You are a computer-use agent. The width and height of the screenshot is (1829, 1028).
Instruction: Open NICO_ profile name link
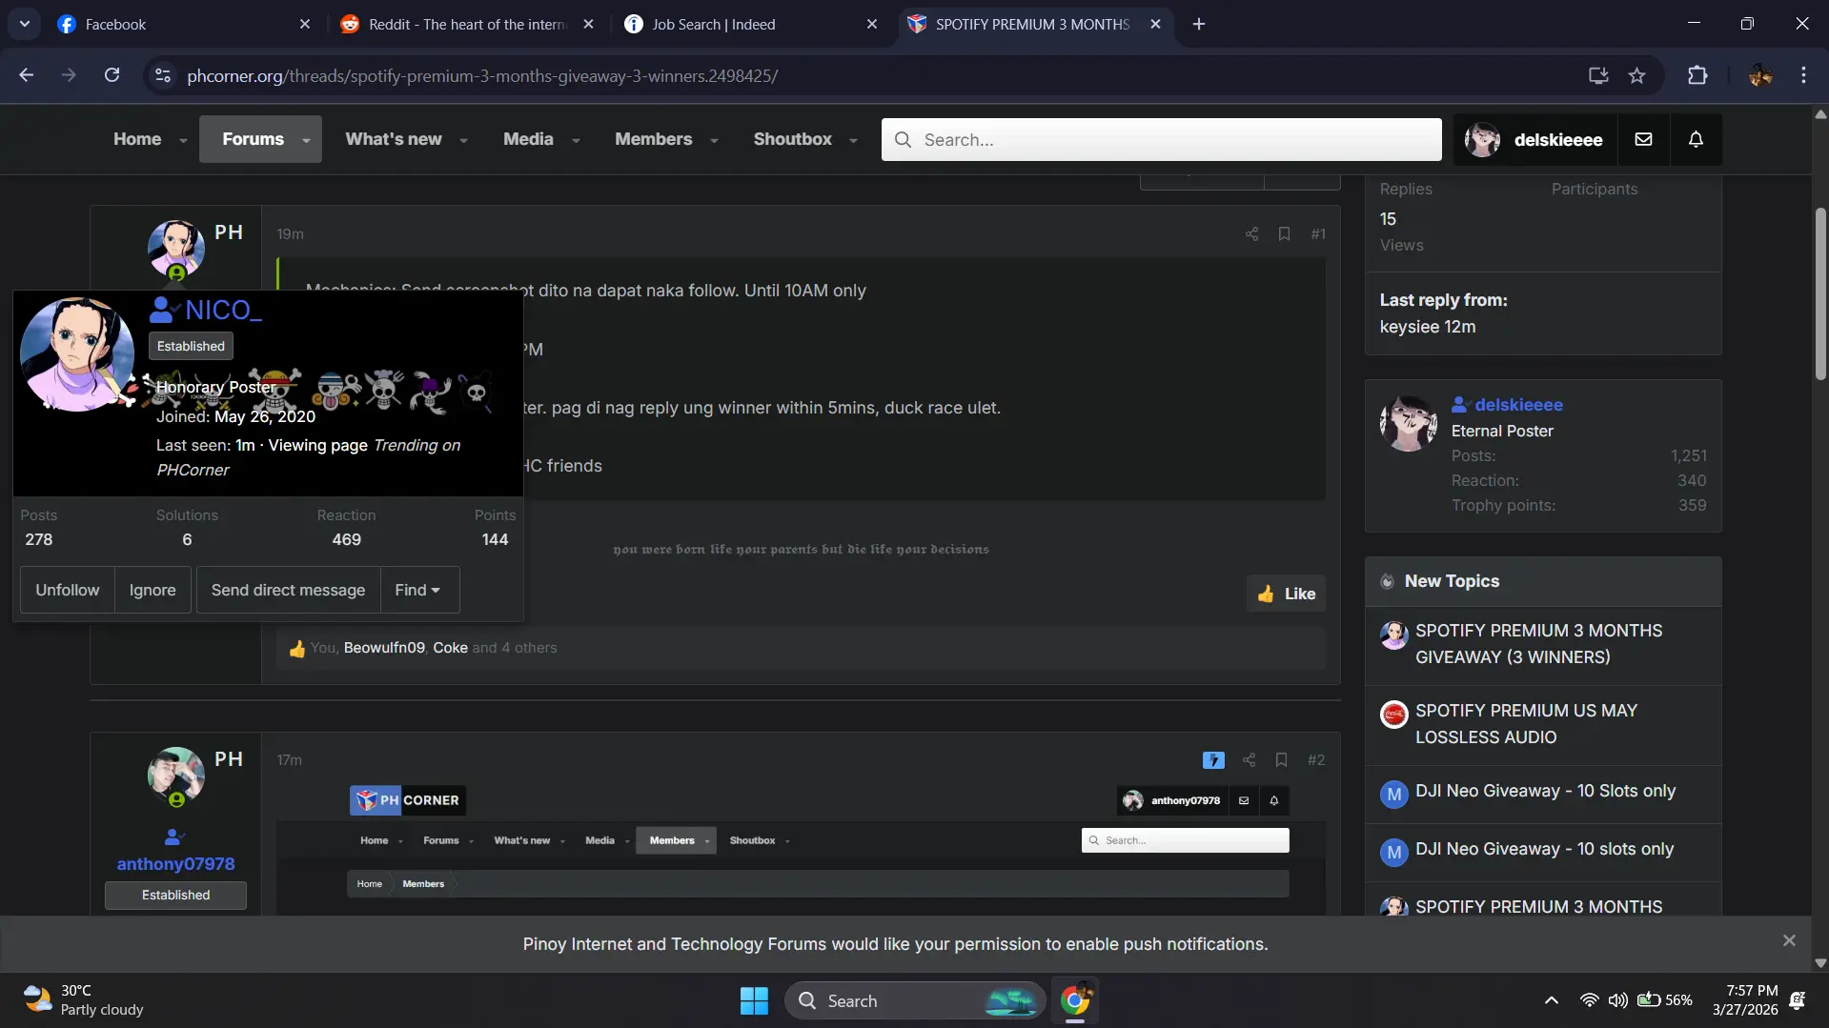(x=223, y=311)
